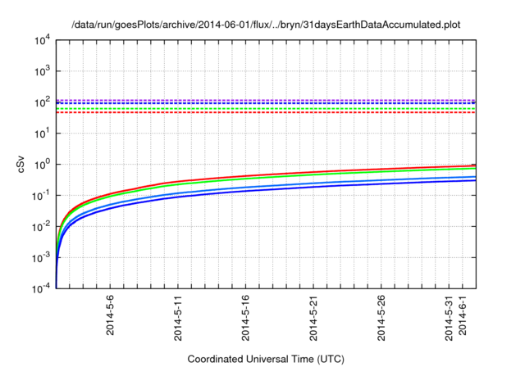The width and height of the screenshot is (525, 367).
Task: Click the 2014-5-16 date label
Action: click(x=245, y=318)
